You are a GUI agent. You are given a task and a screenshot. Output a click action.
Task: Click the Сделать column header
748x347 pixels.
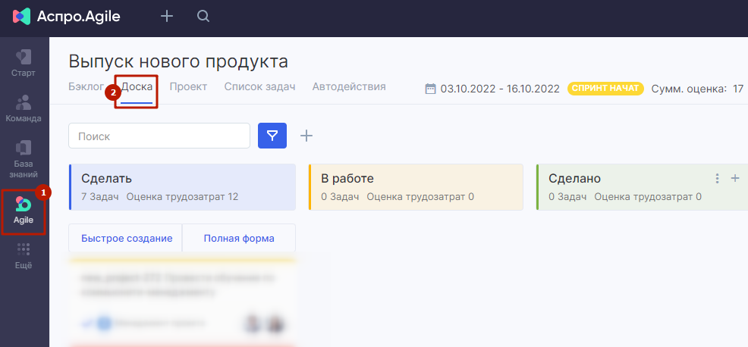pyautogui.click(x=182, y=187)
